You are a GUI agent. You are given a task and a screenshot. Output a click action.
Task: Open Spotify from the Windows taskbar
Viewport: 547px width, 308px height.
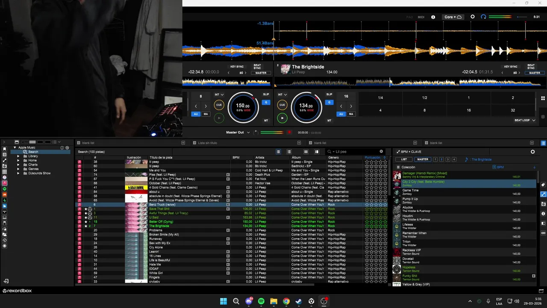pyautogui.click(x=261, y=301)
